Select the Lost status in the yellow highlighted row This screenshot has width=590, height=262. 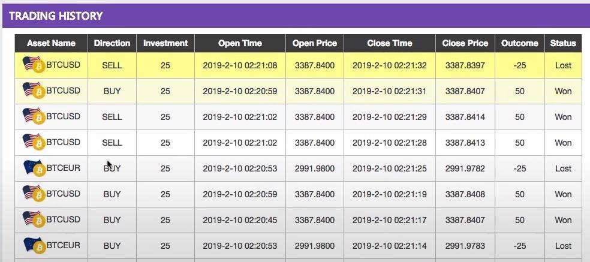[x=563, y=65]
